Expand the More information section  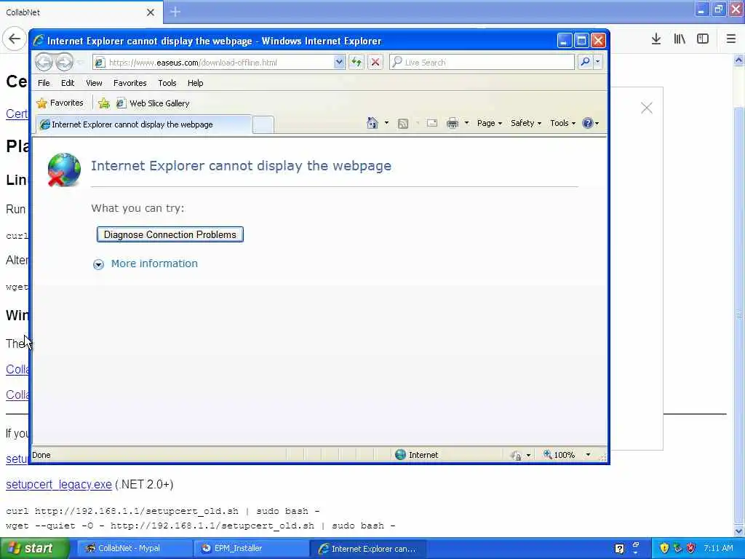pos(146,263)
